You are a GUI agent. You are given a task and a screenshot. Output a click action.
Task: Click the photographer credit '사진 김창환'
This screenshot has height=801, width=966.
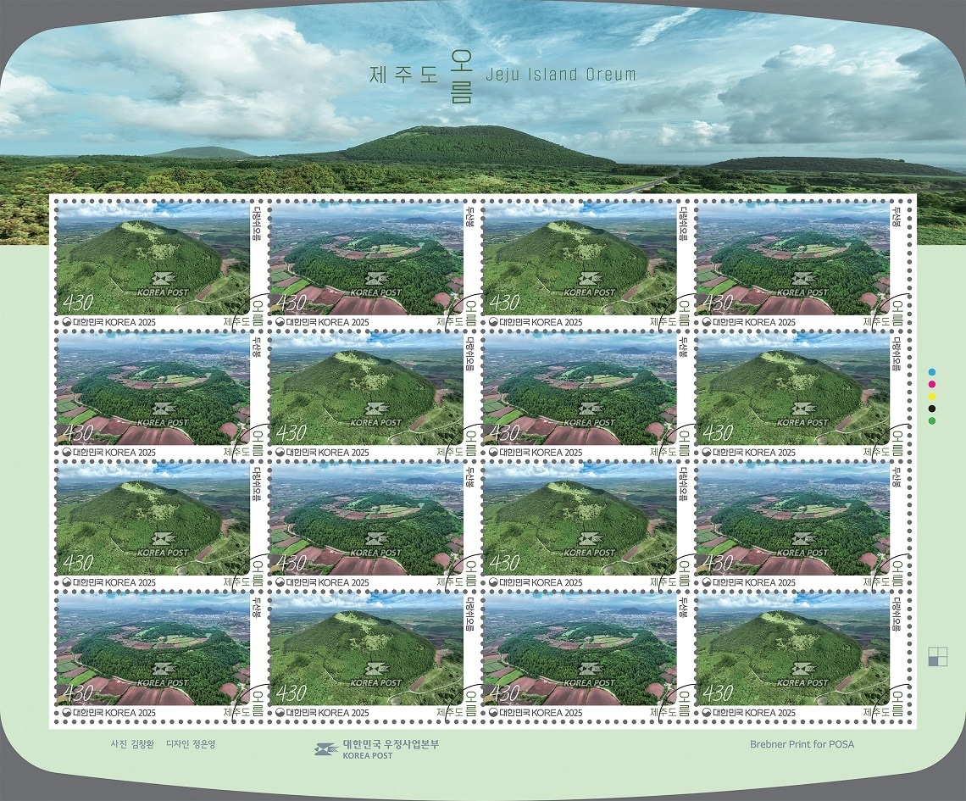pyautogui.click(x=126, y=745)
